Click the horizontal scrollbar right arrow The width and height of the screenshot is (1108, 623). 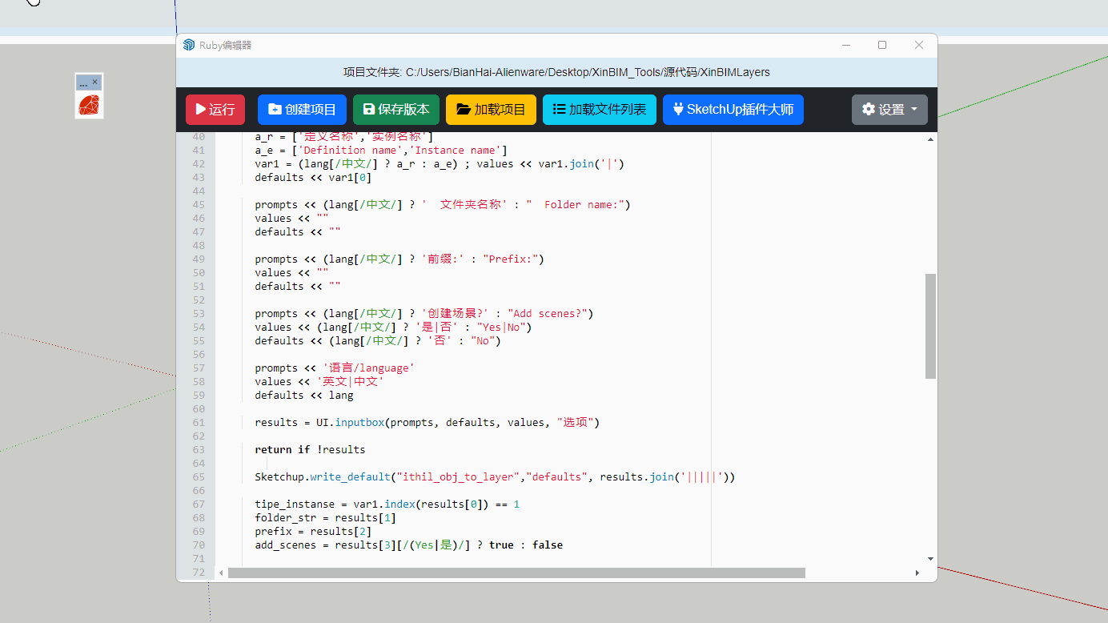pos(917,573)
